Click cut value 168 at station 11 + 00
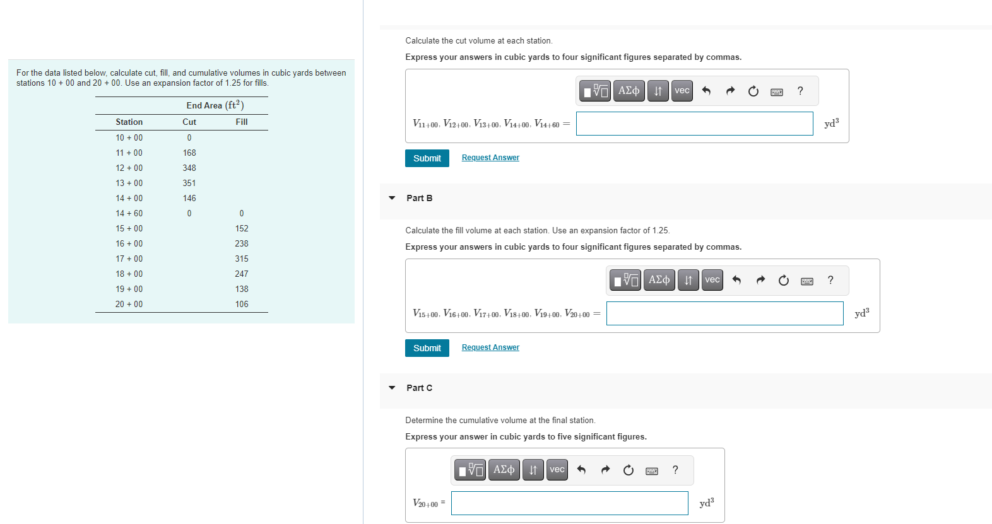Screen dimensions: 992x524 (x=189, y=153)
